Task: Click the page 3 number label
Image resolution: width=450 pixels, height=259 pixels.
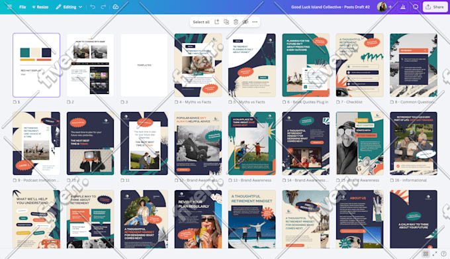Action: (x=126, y=102)
